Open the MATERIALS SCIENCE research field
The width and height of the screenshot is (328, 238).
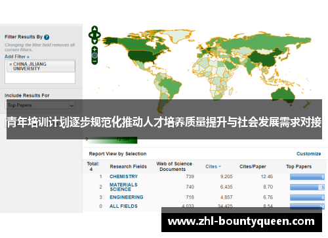pyautogui.click(x=123, y=187)
